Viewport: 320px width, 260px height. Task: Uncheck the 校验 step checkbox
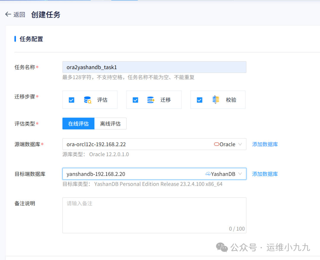coord(199,100)
